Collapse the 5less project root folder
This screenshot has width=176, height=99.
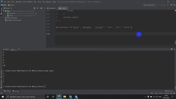(x=4, y=11)
